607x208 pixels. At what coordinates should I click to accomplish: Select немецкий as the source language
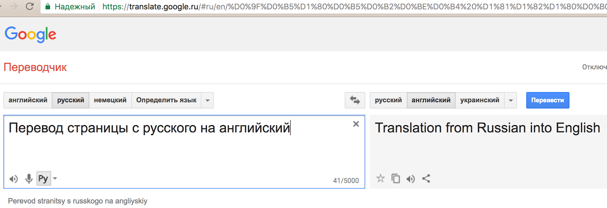click(110, 100)
